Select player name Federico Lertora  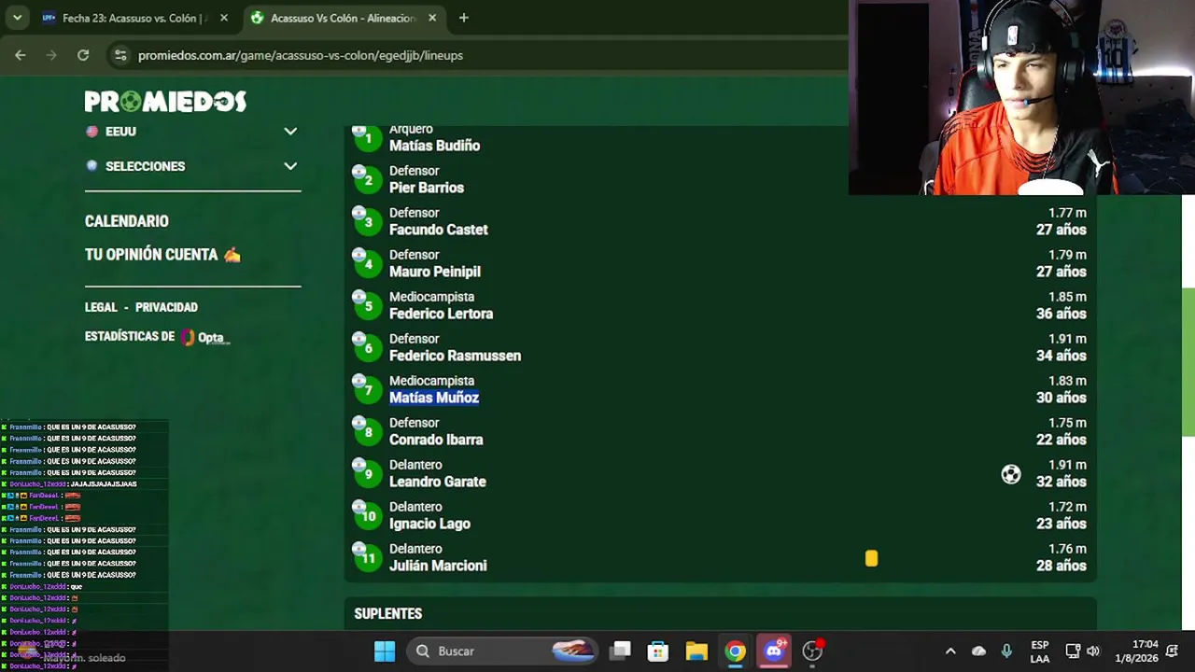pos(441,314)
